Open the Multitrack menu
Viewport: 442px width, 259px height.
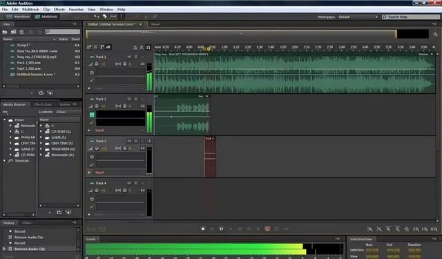click(x=30, y=9)
